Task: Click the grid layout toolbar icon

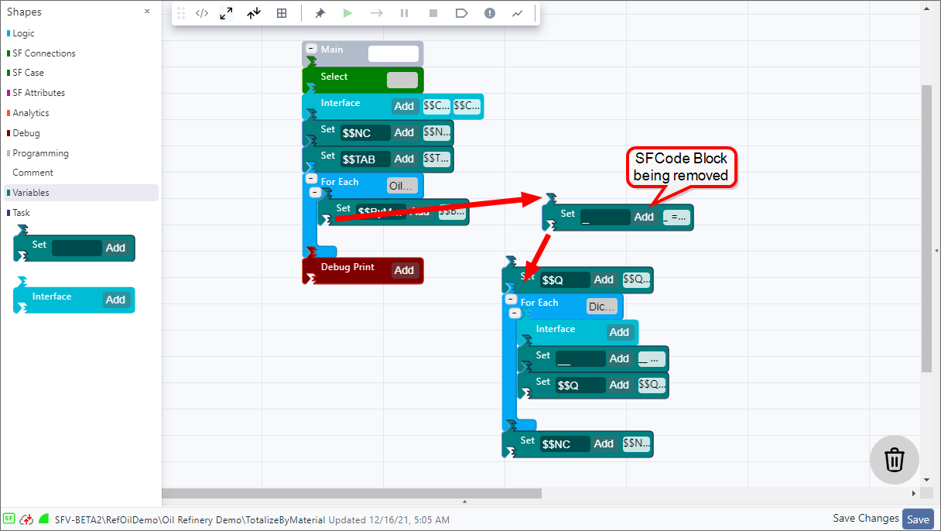Action: pos(282,13)
